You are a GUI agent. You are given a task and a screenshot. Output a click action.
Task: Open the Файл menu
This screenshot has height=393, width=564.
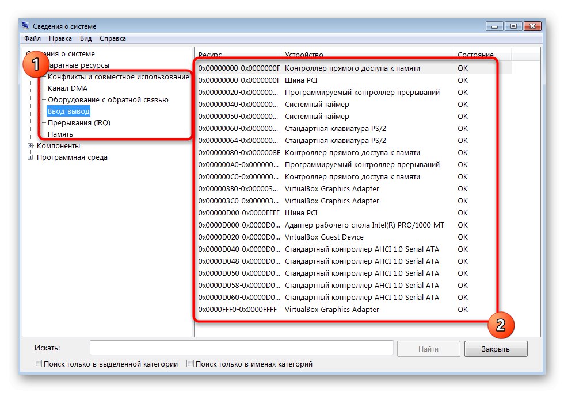pos(32,38)
